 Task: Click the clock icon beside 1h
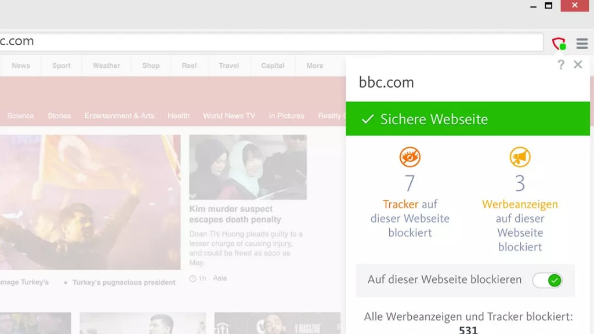[193, 279]
